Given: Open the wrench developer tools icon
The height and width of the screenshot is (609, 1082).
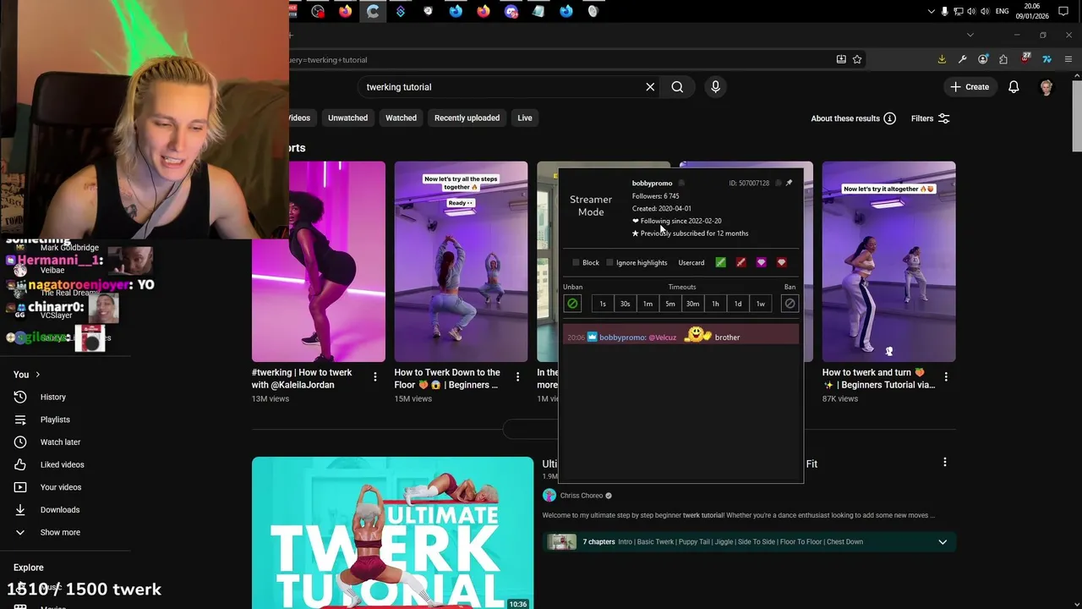Looking at the screenshot, I should [x=962, y=59].
